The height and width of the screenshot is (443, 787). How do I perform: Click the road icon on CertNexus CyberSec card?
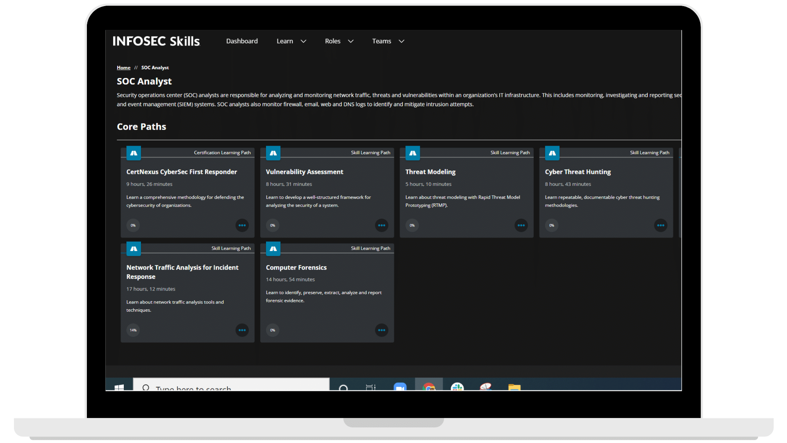click(x=134, y=153)
